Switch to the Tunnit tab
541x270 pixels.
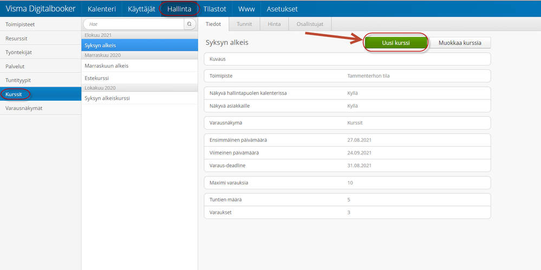click(x=244, y=24)
